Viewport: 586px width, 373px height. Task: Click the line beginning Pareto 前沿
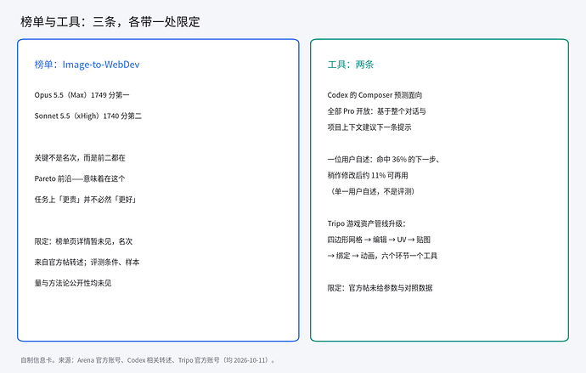(x=80, y=178)
